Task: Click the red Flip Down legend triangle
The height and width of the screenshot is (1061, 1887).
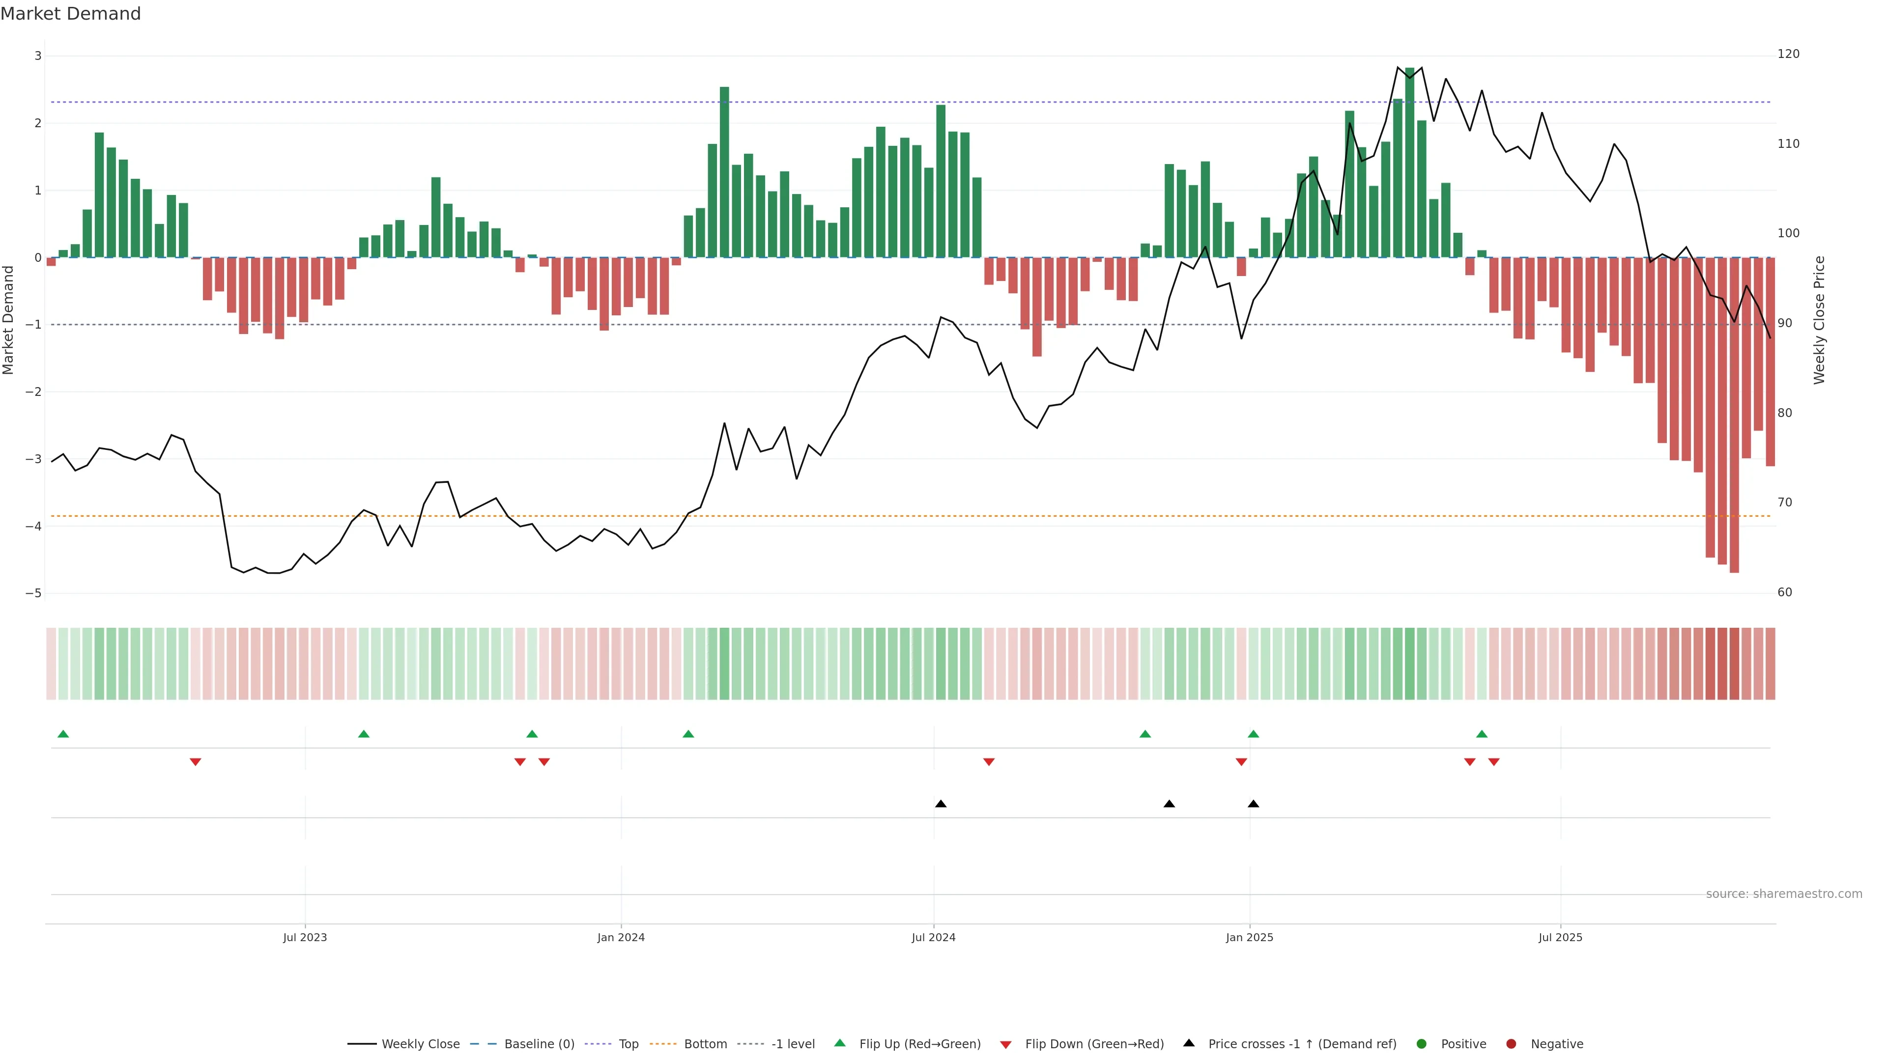Action: click(x=1006, y=1044)
